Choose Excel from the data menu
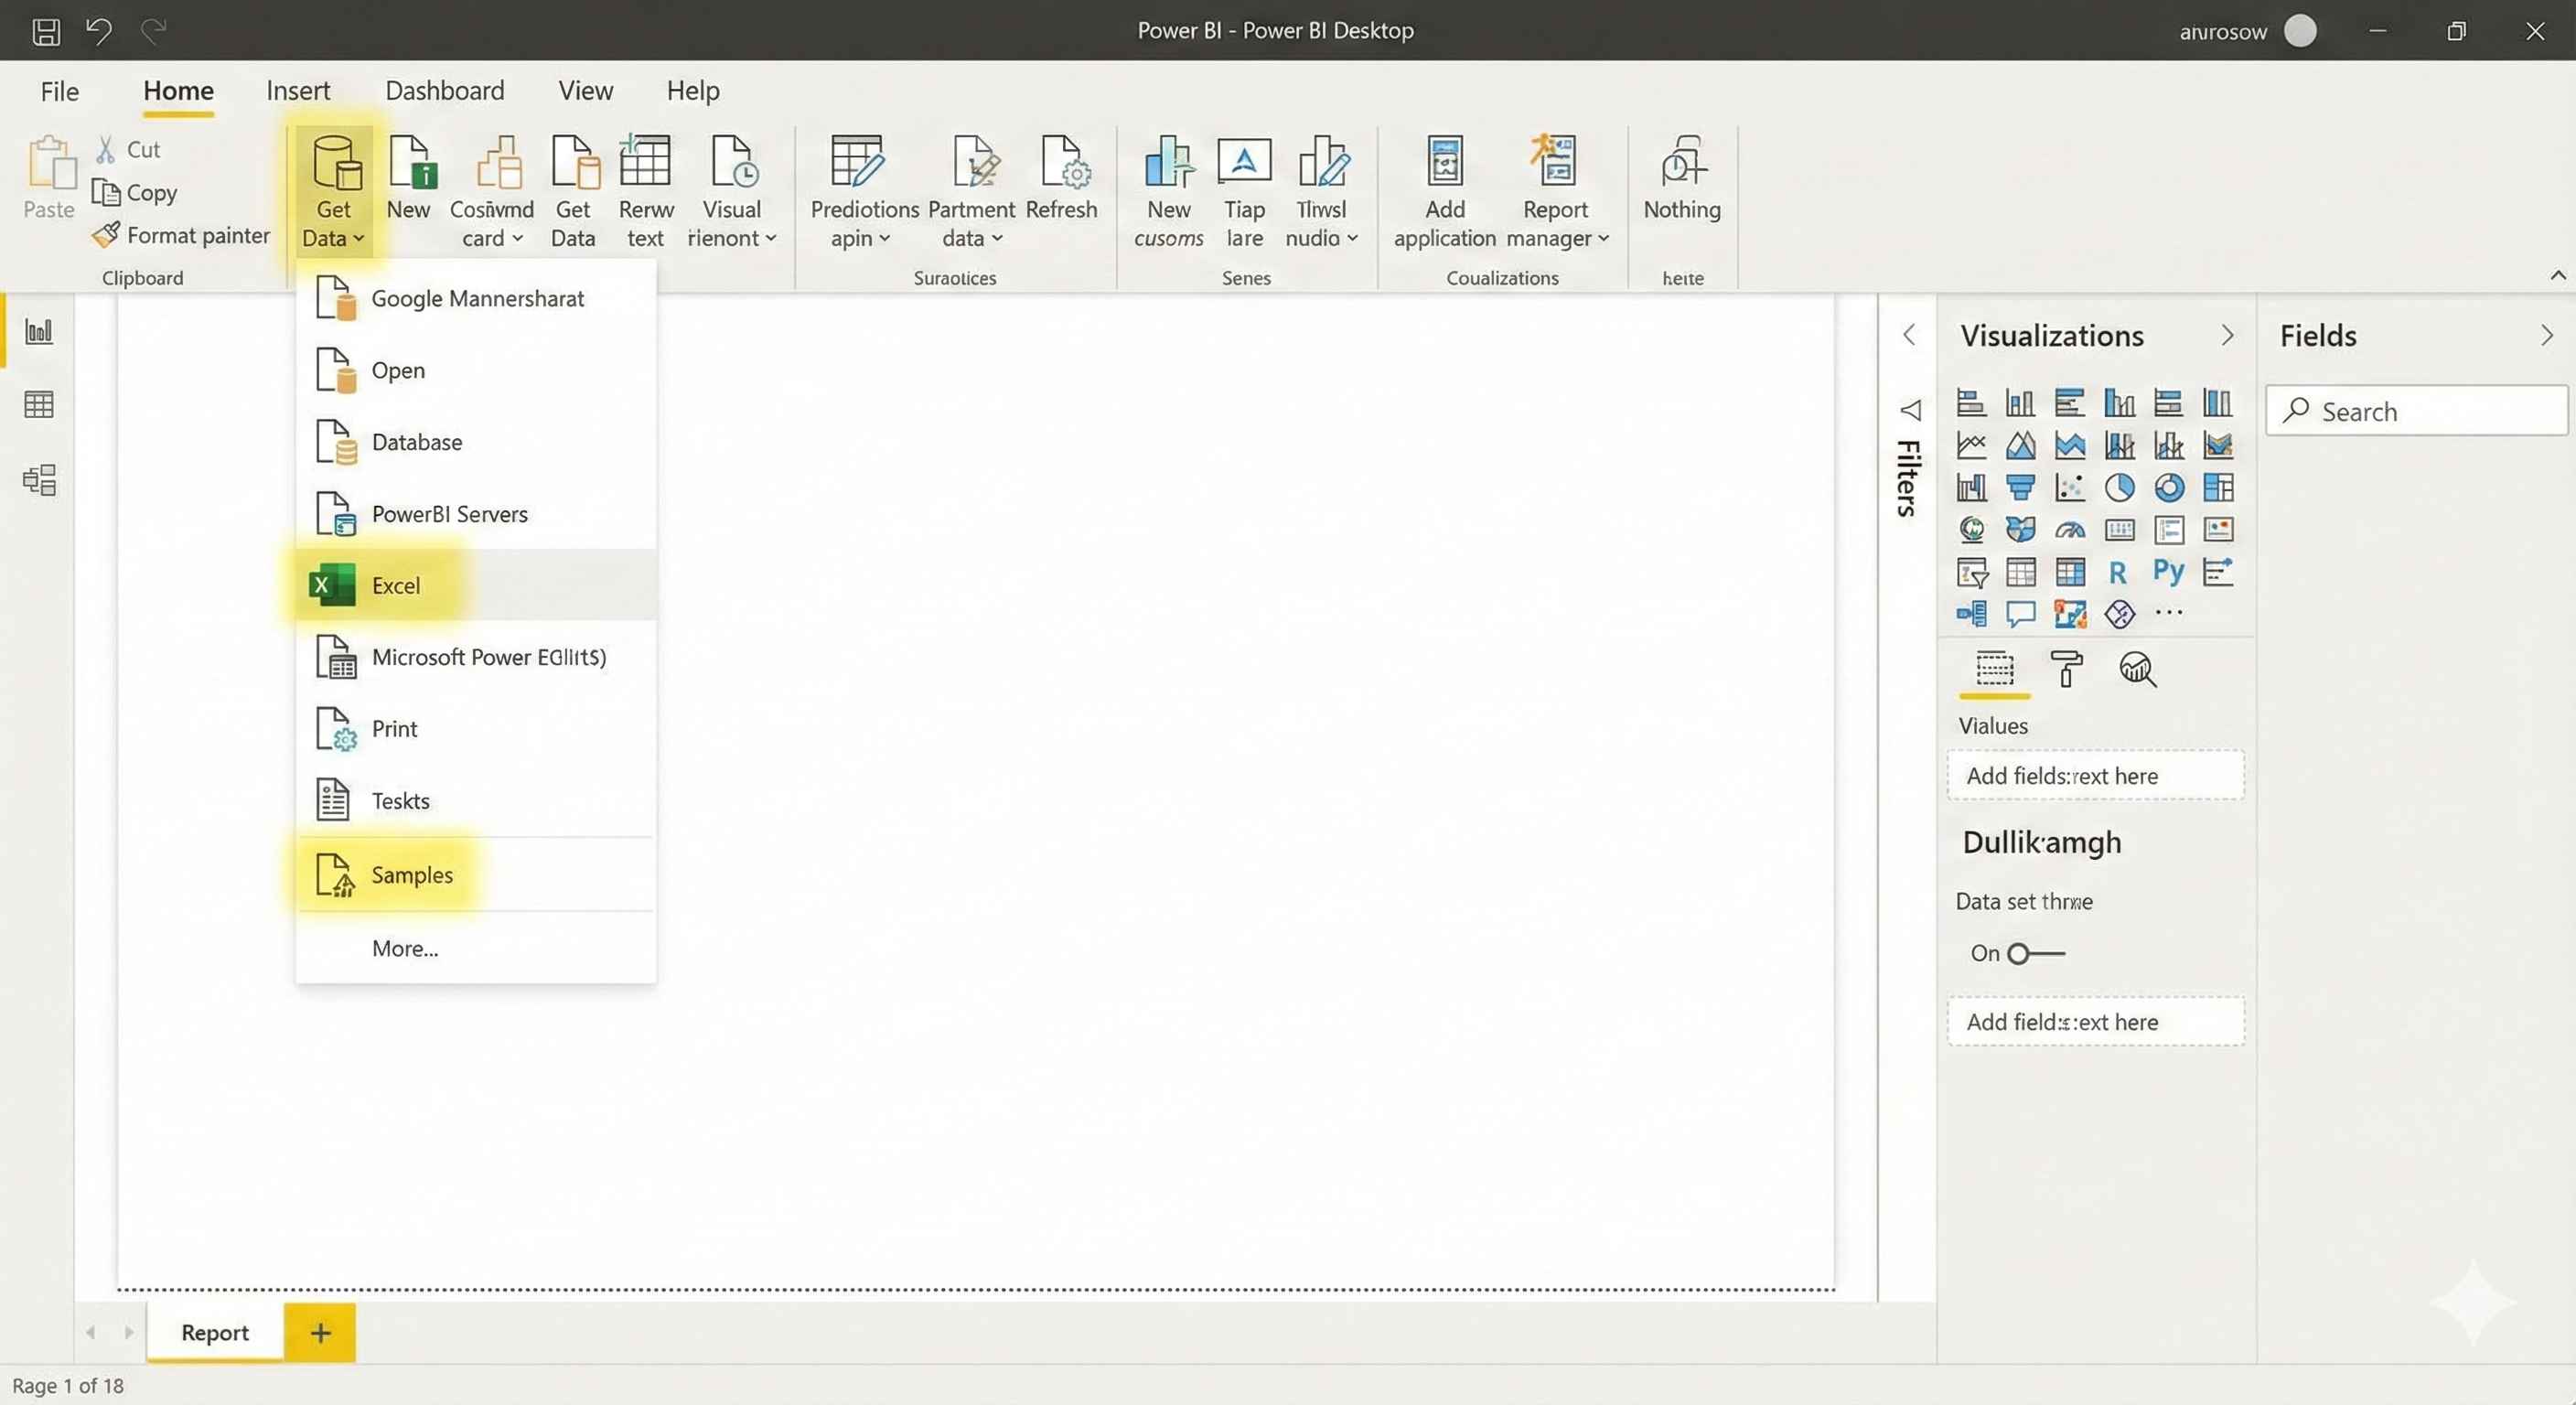This screenshot has height=1405, width=2576. (x=396, y=585)
